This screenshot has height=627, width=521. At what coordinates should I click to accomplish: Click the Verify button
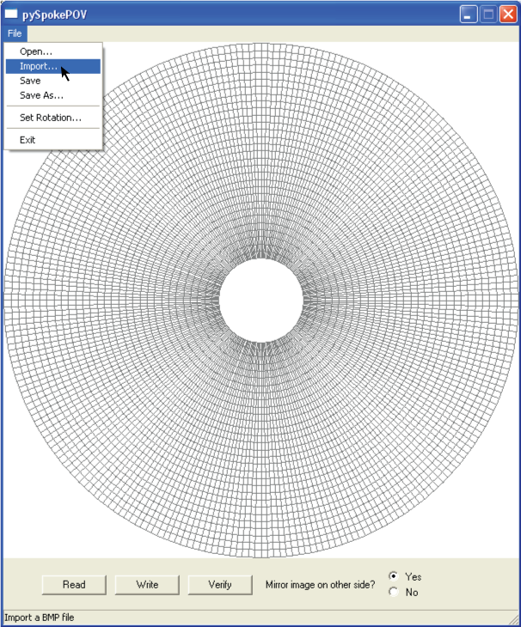click(220, 585)
